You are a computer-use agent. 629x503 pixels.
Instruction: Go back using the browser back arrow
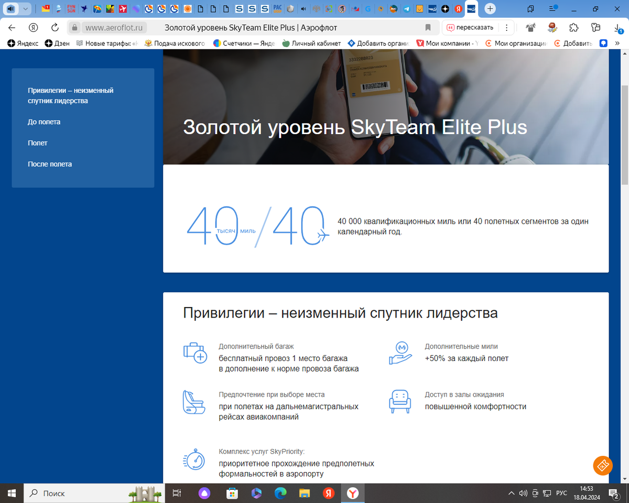tap(12, 28)
